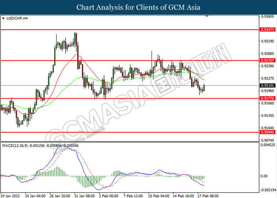Select the USDCHF,H4 chart label
The image size is (277, 198).
17,18
